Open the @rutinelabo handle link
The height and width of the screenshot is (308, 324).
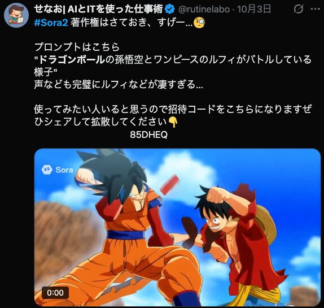[204, 10]
